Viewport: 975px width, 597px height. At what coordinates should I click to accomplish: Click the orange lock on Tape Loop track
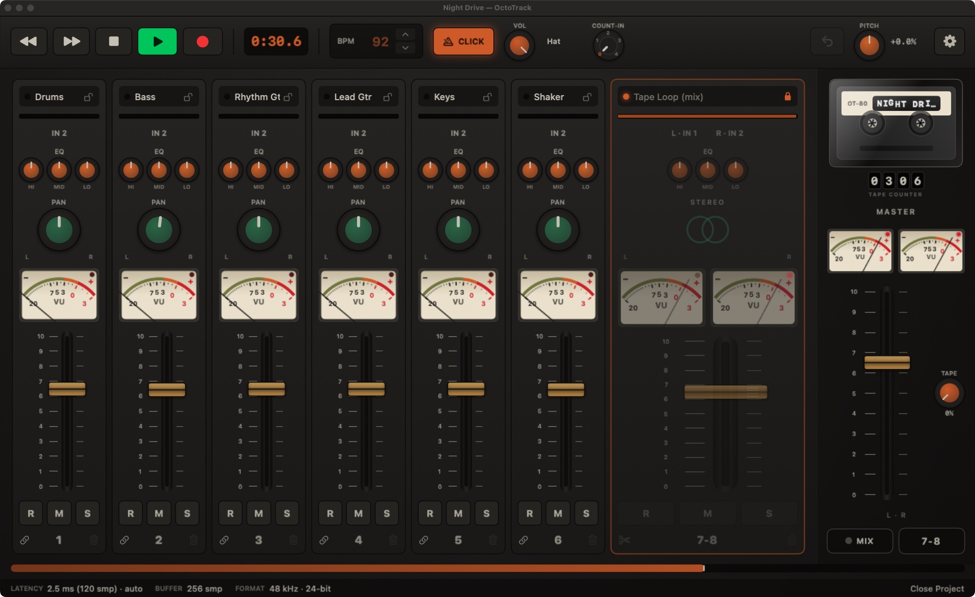(x=787, y=96)
